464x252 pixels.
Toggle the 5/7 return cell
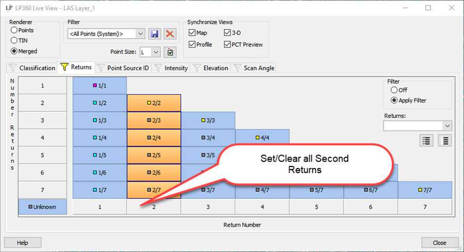pyautogui.click(x=317, y=190)
